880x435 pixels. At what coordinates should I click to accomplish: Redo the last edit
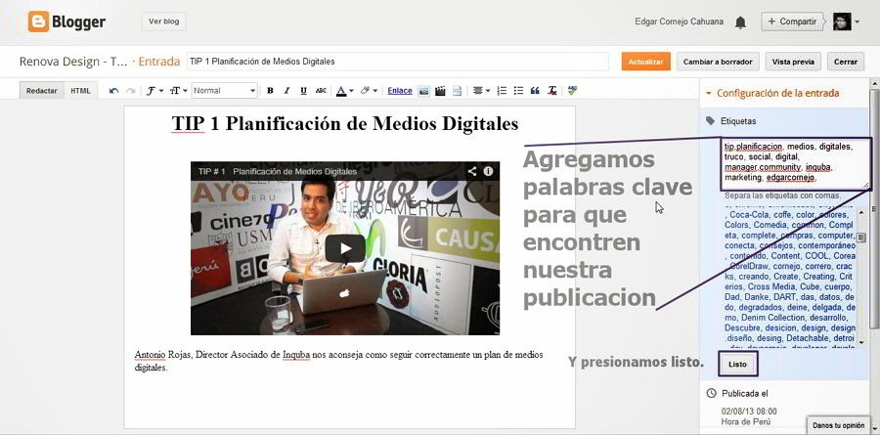pyautogui.click(x=131, y=90)
